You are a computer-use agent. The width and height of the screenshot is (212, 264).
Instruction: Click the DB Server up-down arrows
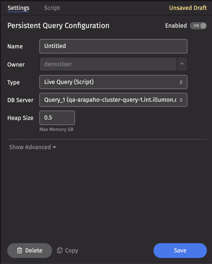(181, 100)
